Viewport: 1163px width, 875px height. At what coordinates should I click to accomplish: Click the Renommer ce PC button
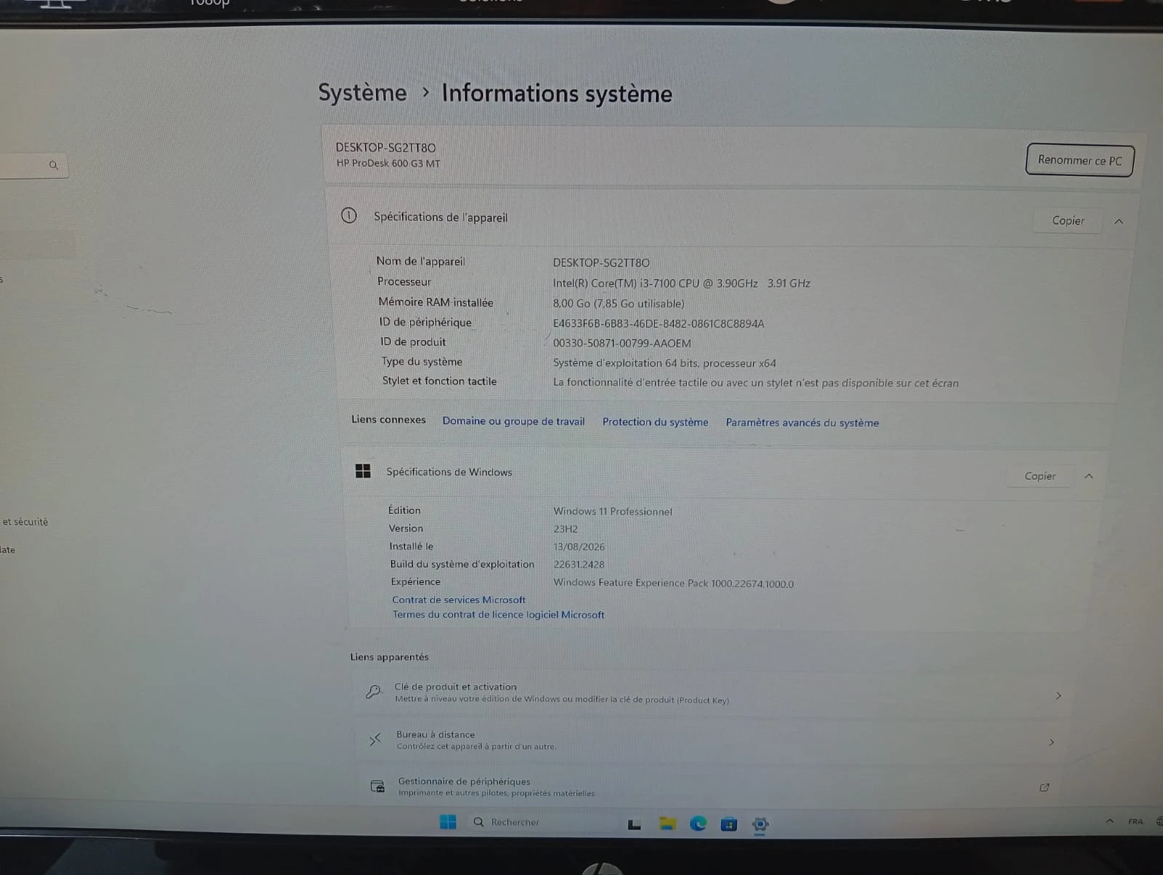(x=1079, y=160)
